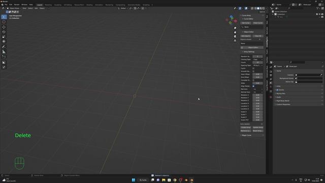Image resolution: width=325 pixels, height=183 pixels.
Task: Select the Move tool
Action: tap(4, 27)
